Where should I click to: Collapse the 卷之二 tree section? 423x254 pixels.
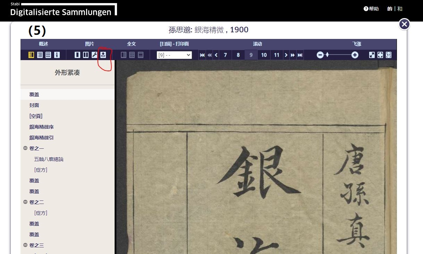click(25, 202)
